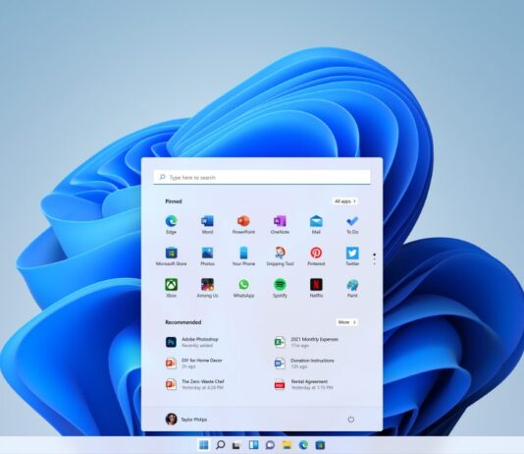
Task: Launch the Your Phone app
Action: (x=243, y=256)
